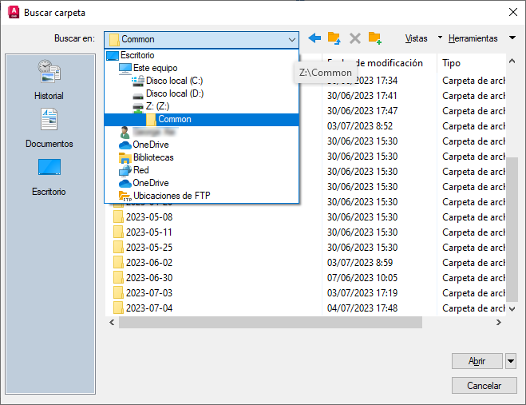Open the Documentos shortcut in sidebar
The height and width of the screenshot is (405, 526).
click(49, 129)
